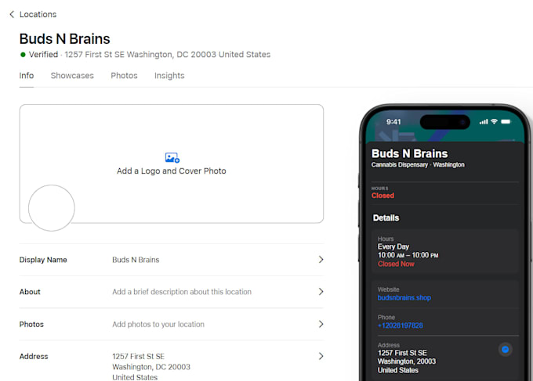Click the cellular signal icon in phone preview
533x381 pixels.
coord(484,121)
